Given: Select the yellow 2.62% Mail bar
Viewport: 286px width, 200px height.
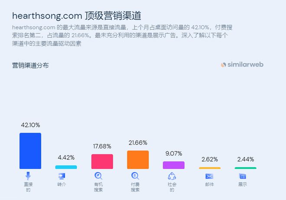Looking at the screenshot, I should coord(210,168).
